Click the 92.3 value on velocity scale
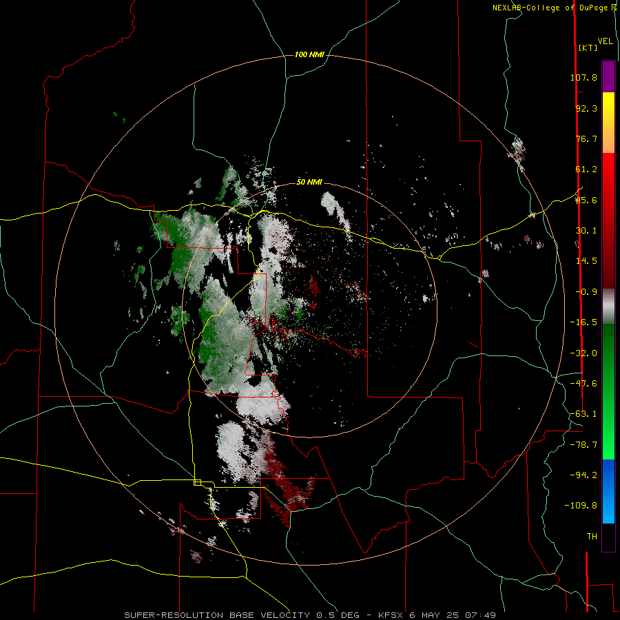The width and height of the screenshot is (620, 620). (x=586, y=108)
